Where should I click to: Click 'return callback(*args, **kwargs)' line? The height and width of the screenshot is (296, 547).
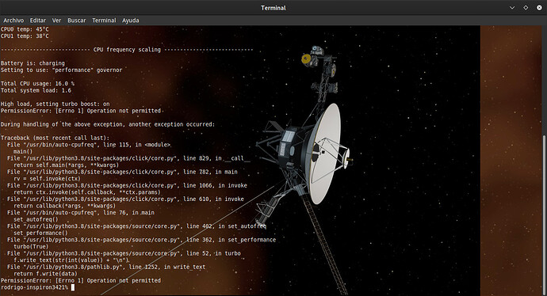tap(64, 206)
